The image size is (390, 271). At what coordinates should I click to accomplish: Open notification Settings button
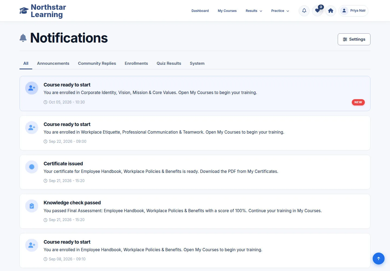[354, 39]
